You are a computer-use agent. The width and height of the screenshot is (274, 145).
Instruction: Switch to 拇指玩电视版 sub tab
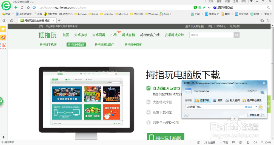(x=133, y=45)
